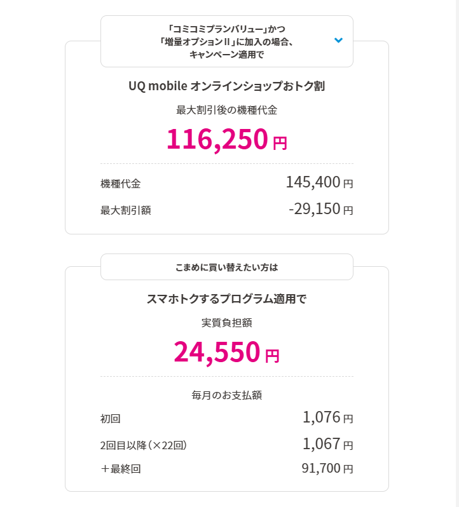Select the 最大割引後の機種代金 label
This screenshot has height=507, width=459.
pos(226,110)
